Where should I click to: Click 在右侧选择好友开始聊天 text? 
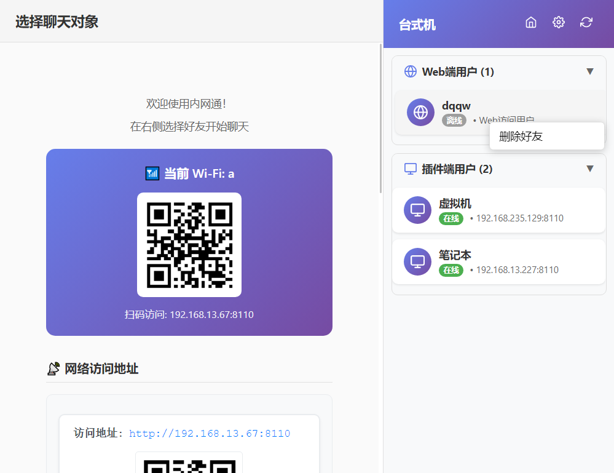pos(189,127)
